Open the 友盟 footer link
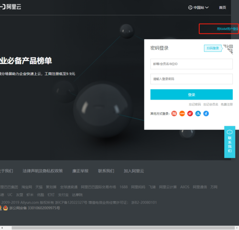 20,195
